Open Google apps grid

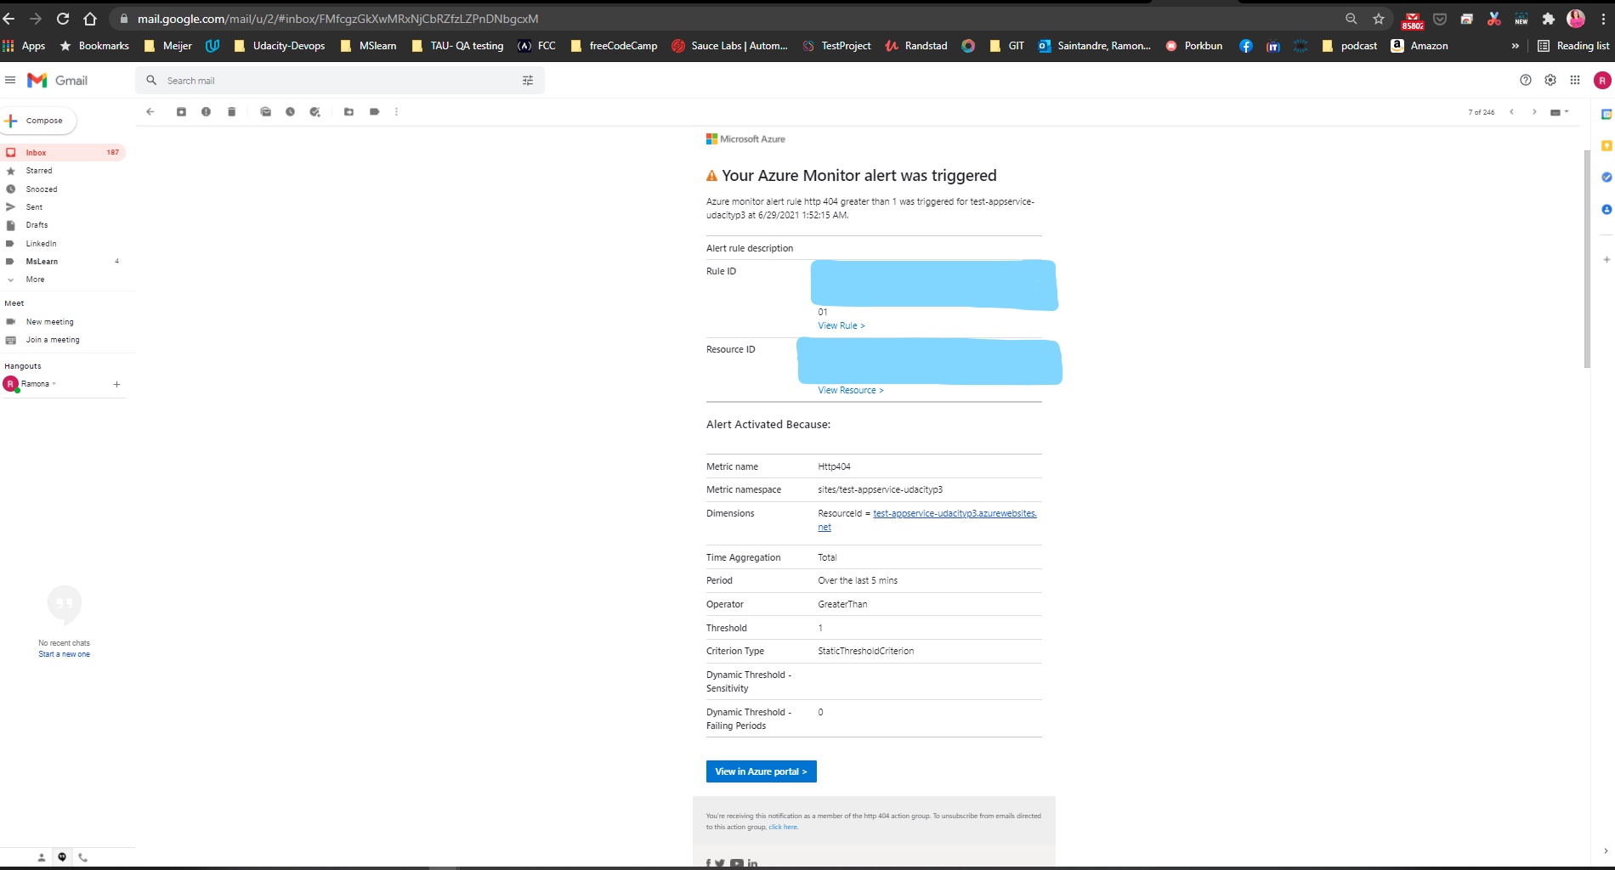[1575, 80]
